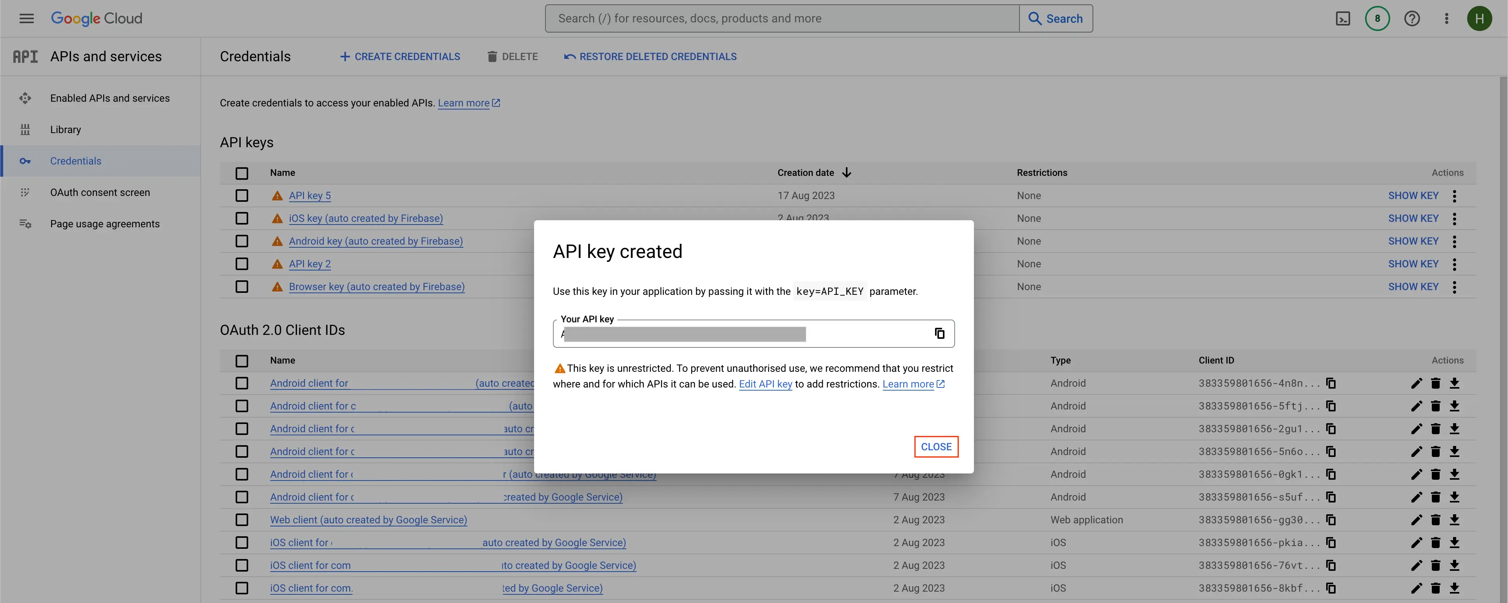Select all OAuth clients header checkbox
This screenshot has height=603, width=1508.
coord(242,361)
